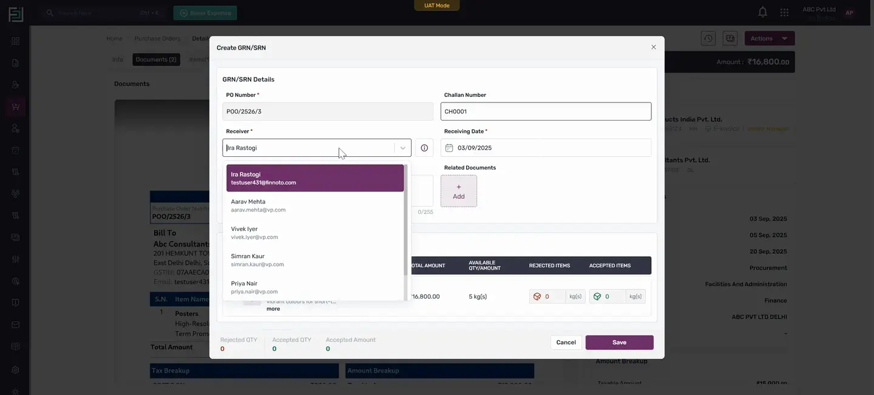874x395 pixels.
Task: Collapse the Receiver dropdown chevron
Action: tap(403, 148)
